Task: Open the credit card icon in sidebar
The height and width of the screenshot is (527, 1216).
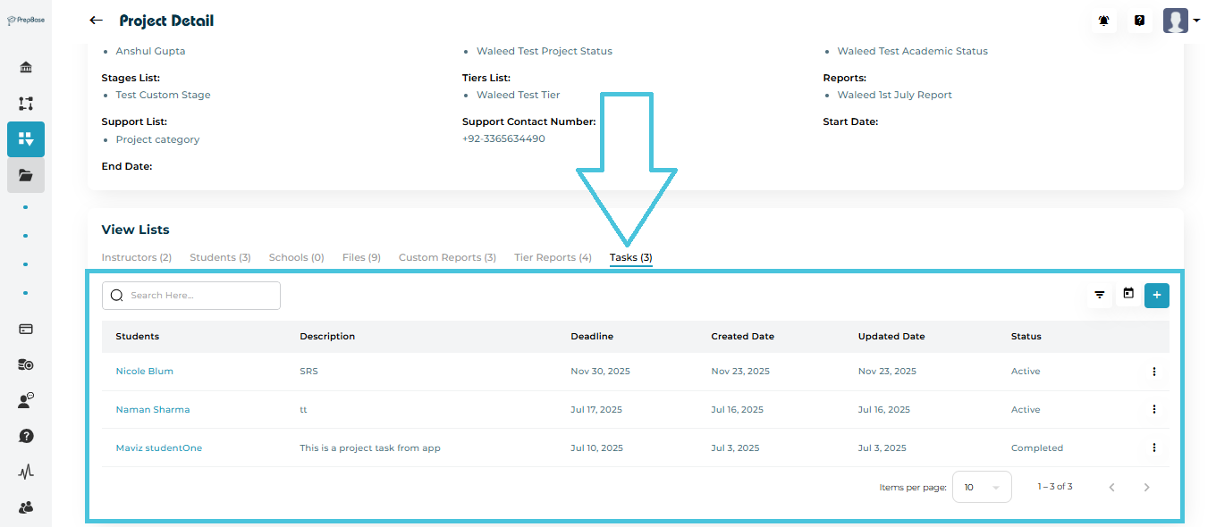Action: pyautogui.click(x=26, y=329)
